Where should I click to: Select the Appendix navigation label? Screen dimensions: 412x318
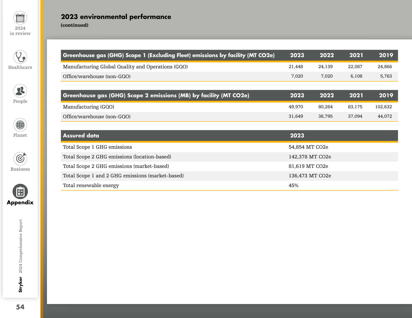pos(20,202)
